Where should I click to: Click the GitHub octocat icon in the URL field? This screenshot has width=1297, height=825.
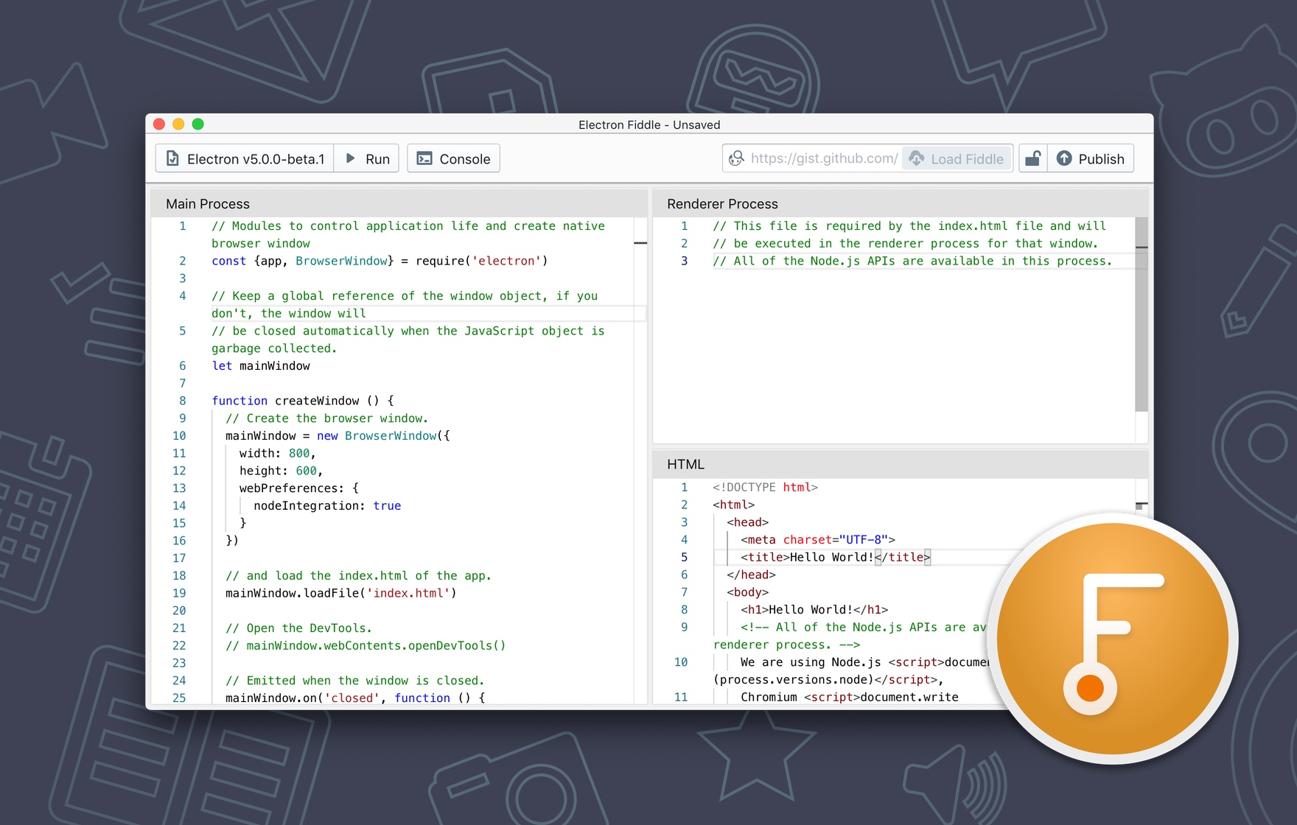pos(736,158)
